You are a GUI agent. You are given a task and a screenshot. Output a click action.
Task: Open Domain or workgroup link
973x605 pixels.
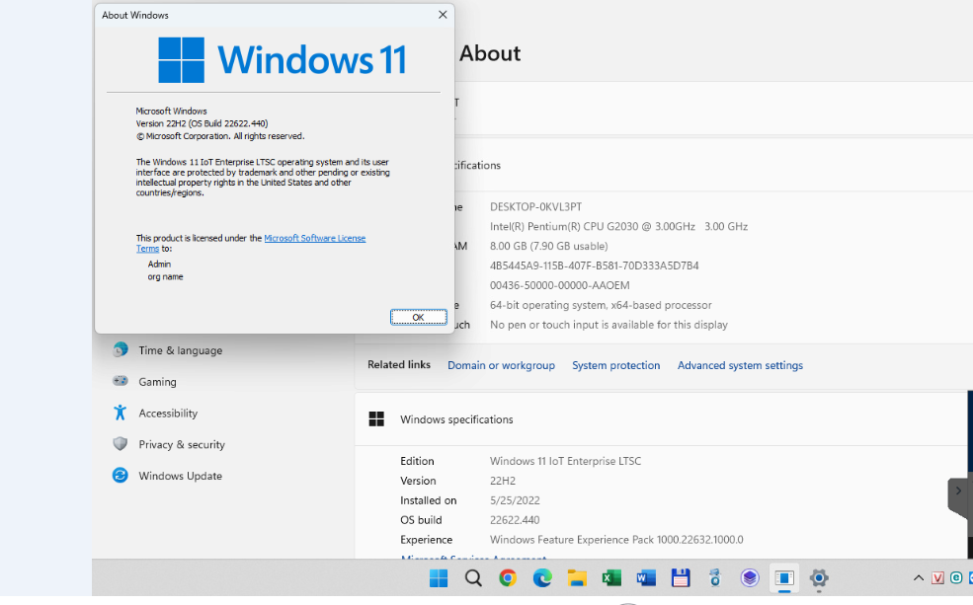point(502,365)
